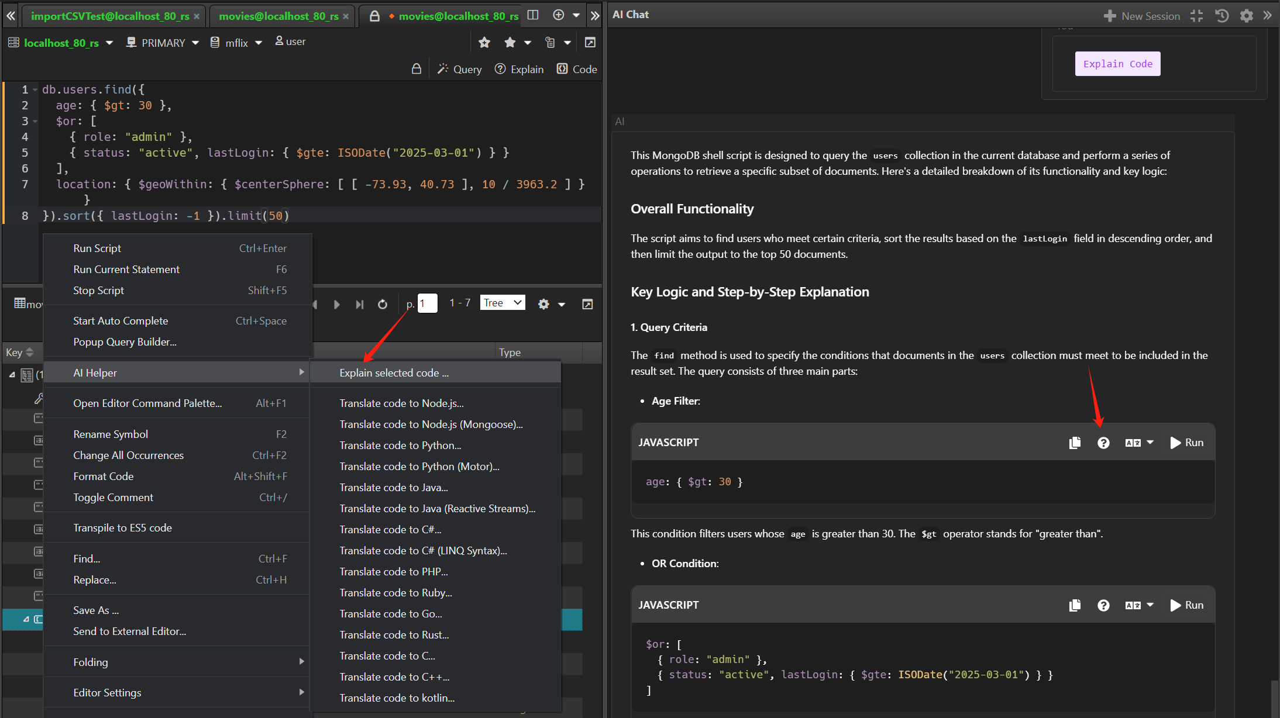Open the script snippets dropdown arrow
Viewport: 1280px width, 718px height.
[x=567, y=43]
